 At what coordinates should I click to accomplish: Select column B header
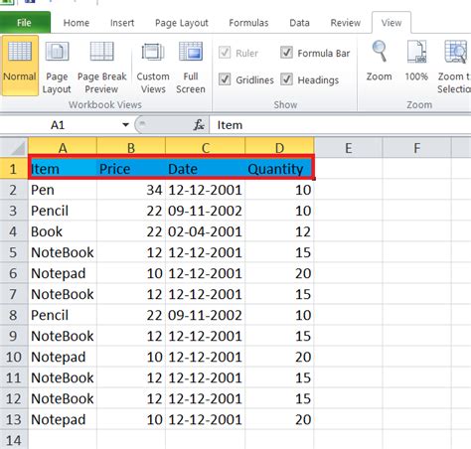131,148
